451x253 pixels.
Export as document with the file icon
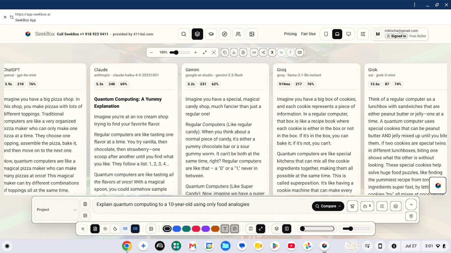click(x=243, y=52)
